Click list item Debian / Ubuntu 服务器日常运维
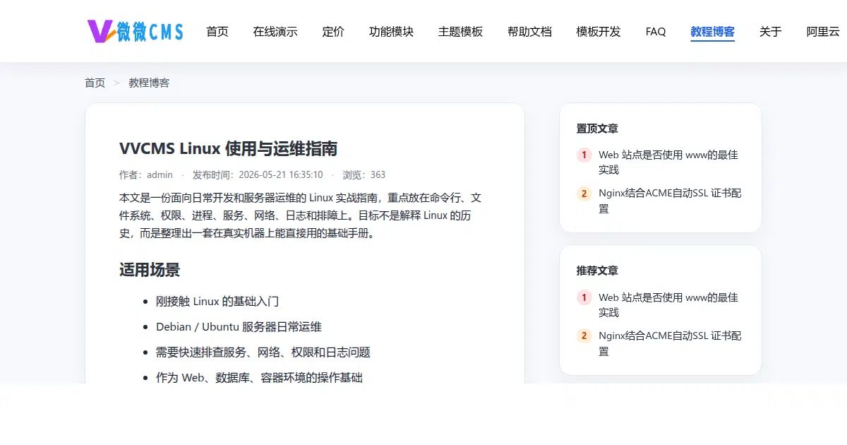 point(239,326)
